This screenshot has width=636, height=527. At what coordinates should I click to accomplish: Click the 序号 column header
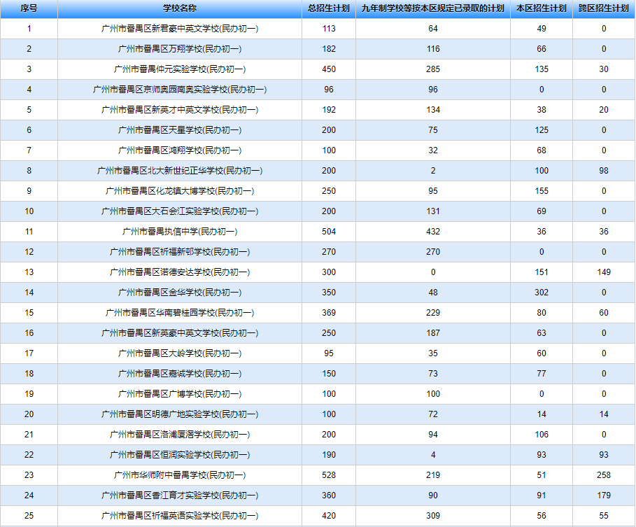(x=29, y=8)
